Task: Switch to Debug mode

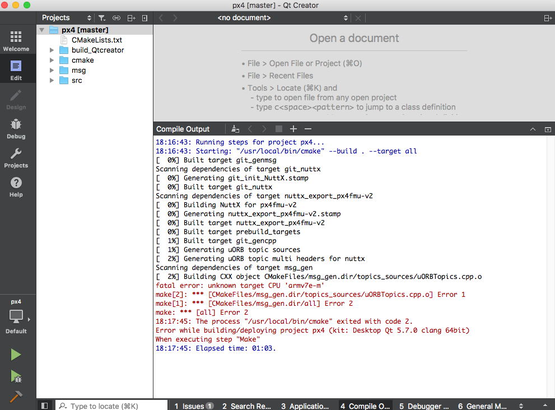Action: 16,128
